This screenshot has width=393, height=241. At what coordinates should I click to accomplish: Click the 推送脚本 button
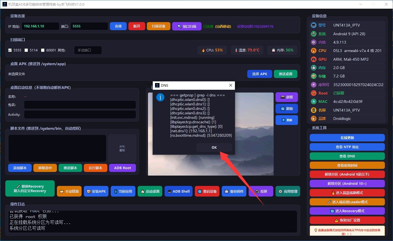(70, 168)
